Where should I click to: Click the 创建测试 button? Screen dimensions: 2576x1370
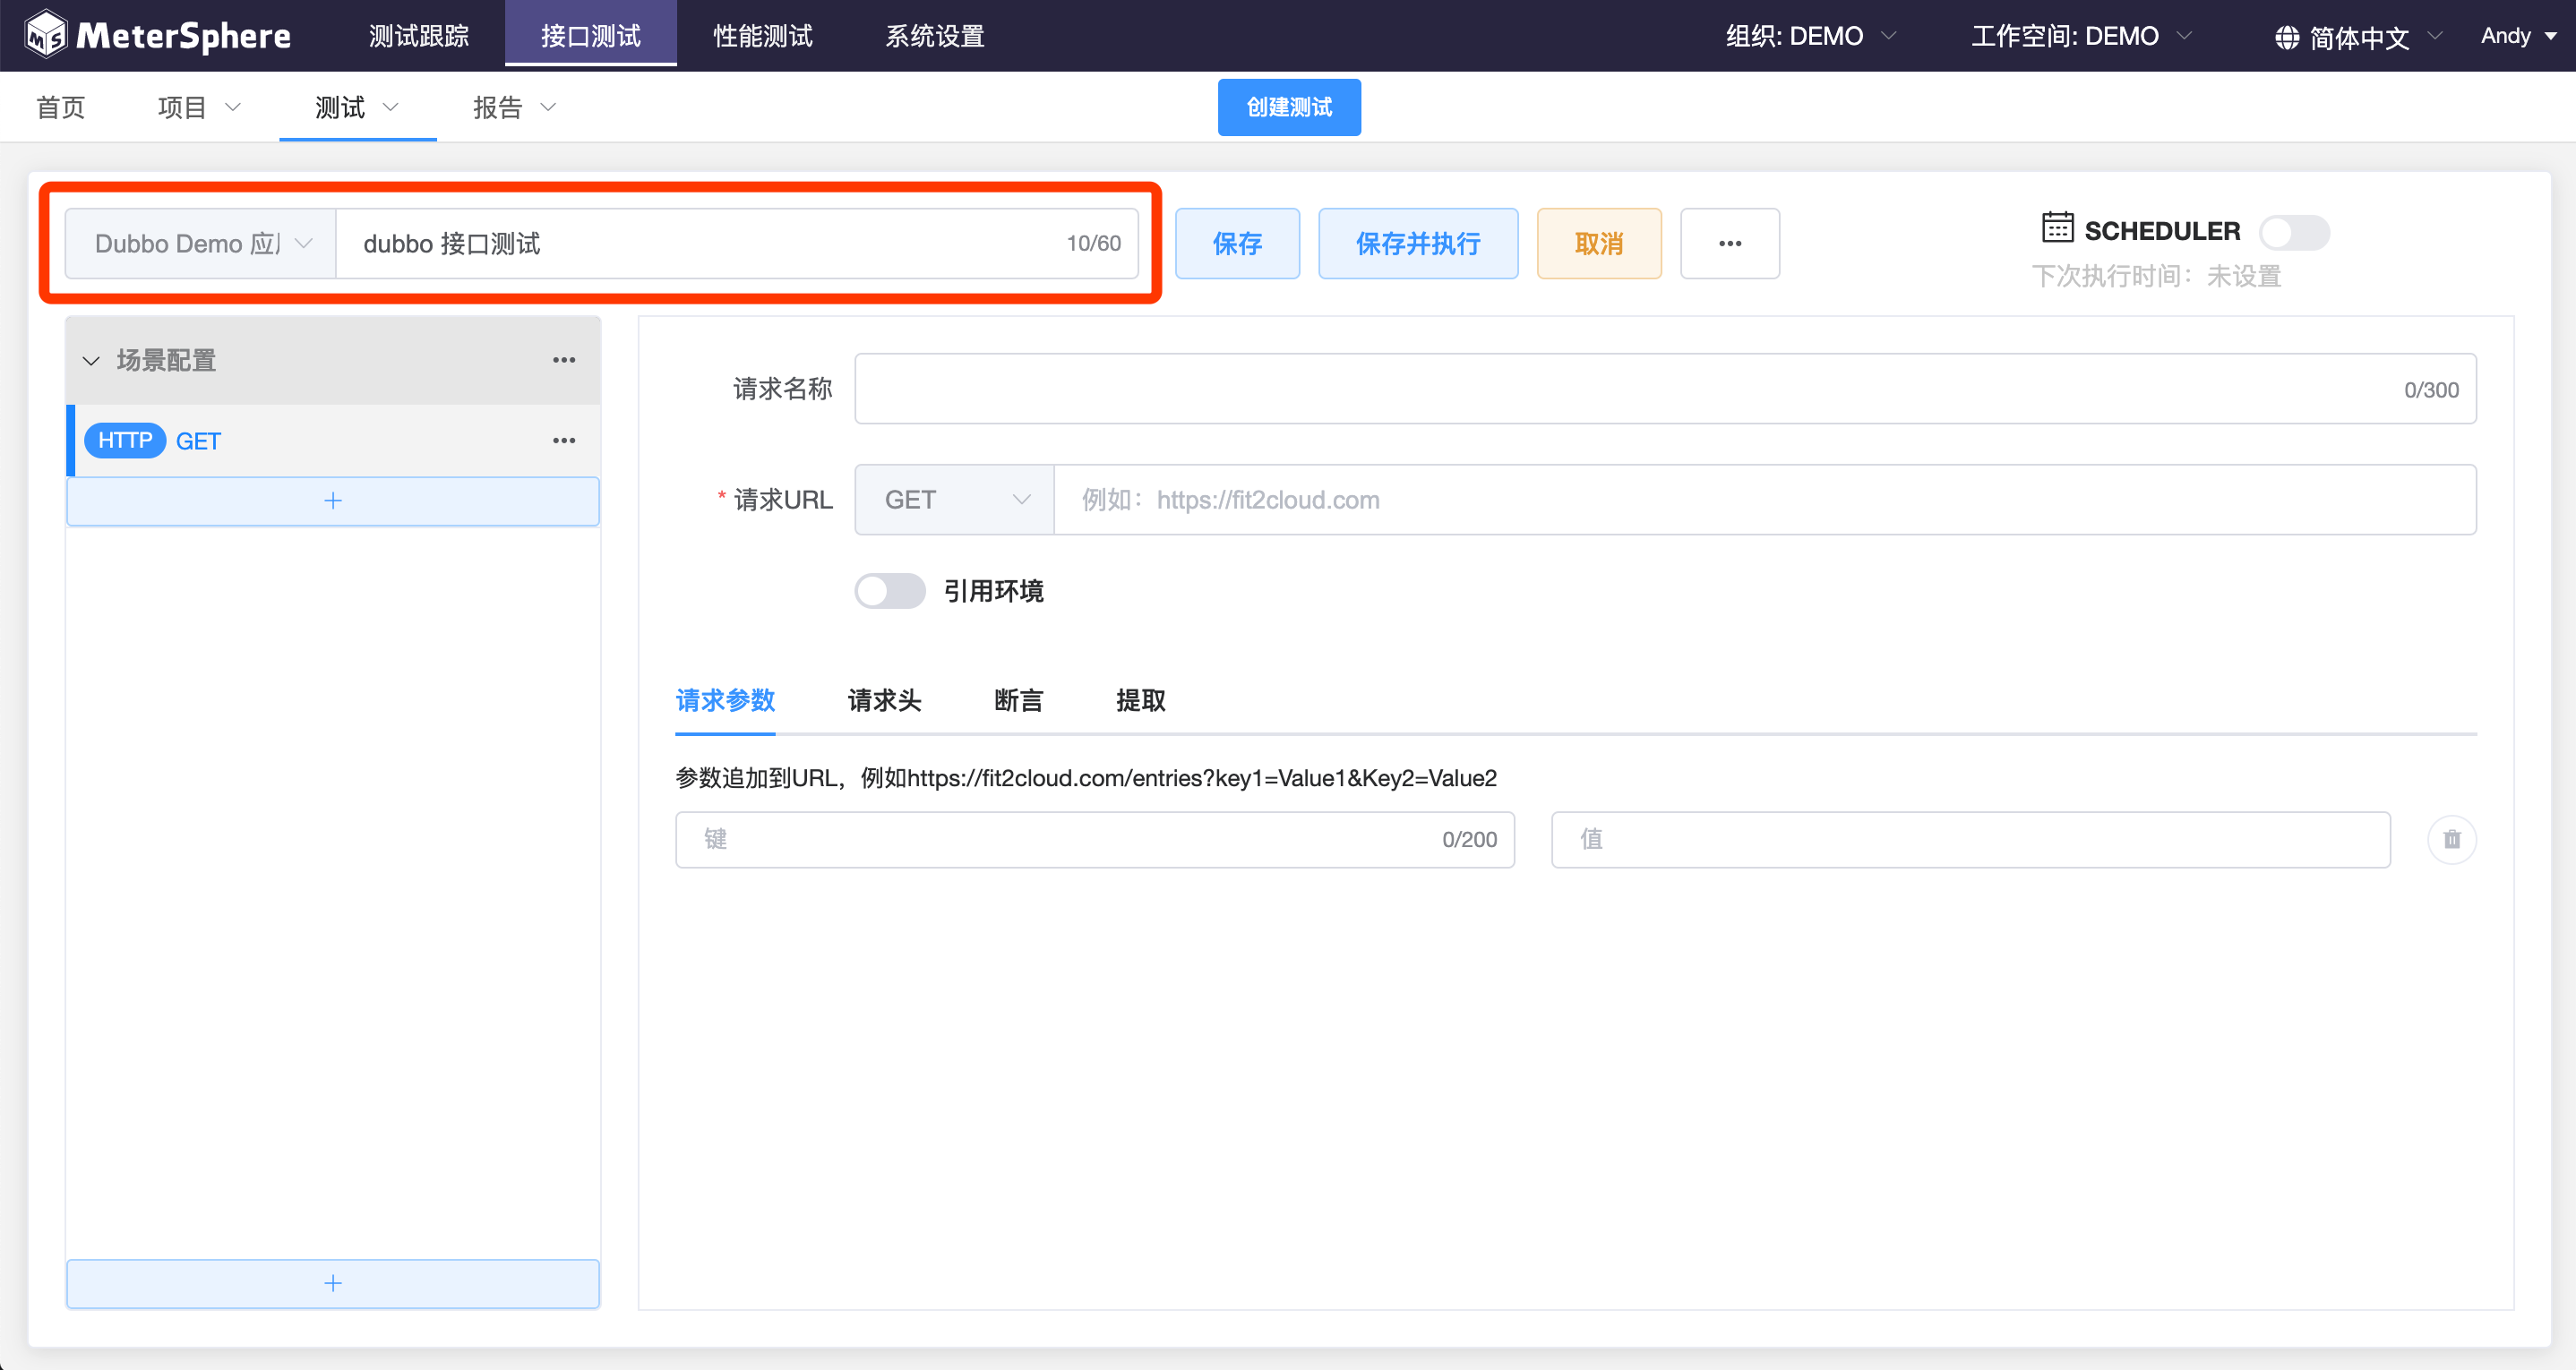[1288, 107]
